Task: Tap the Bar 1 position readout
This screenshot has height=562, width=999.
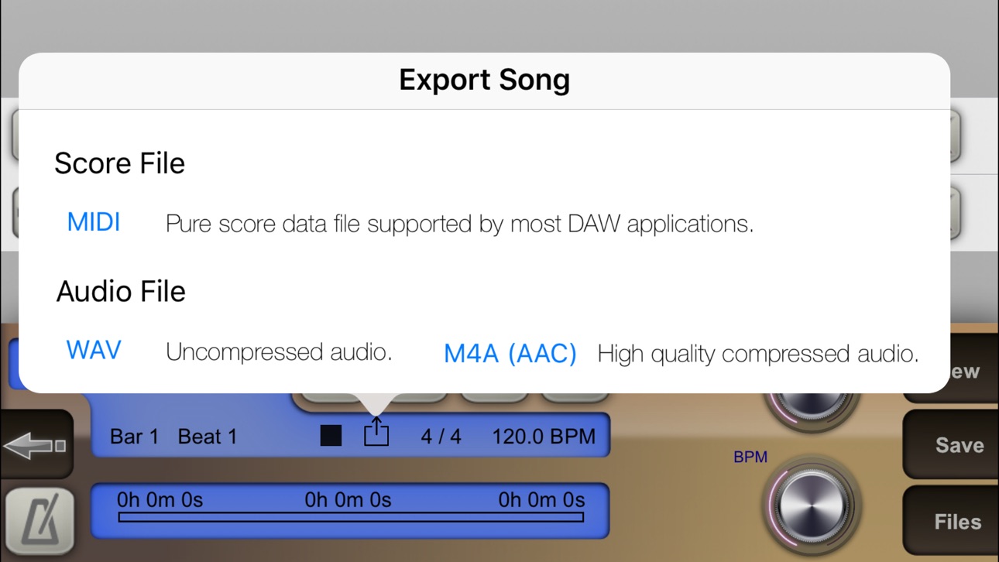Action: click(134, 437)
